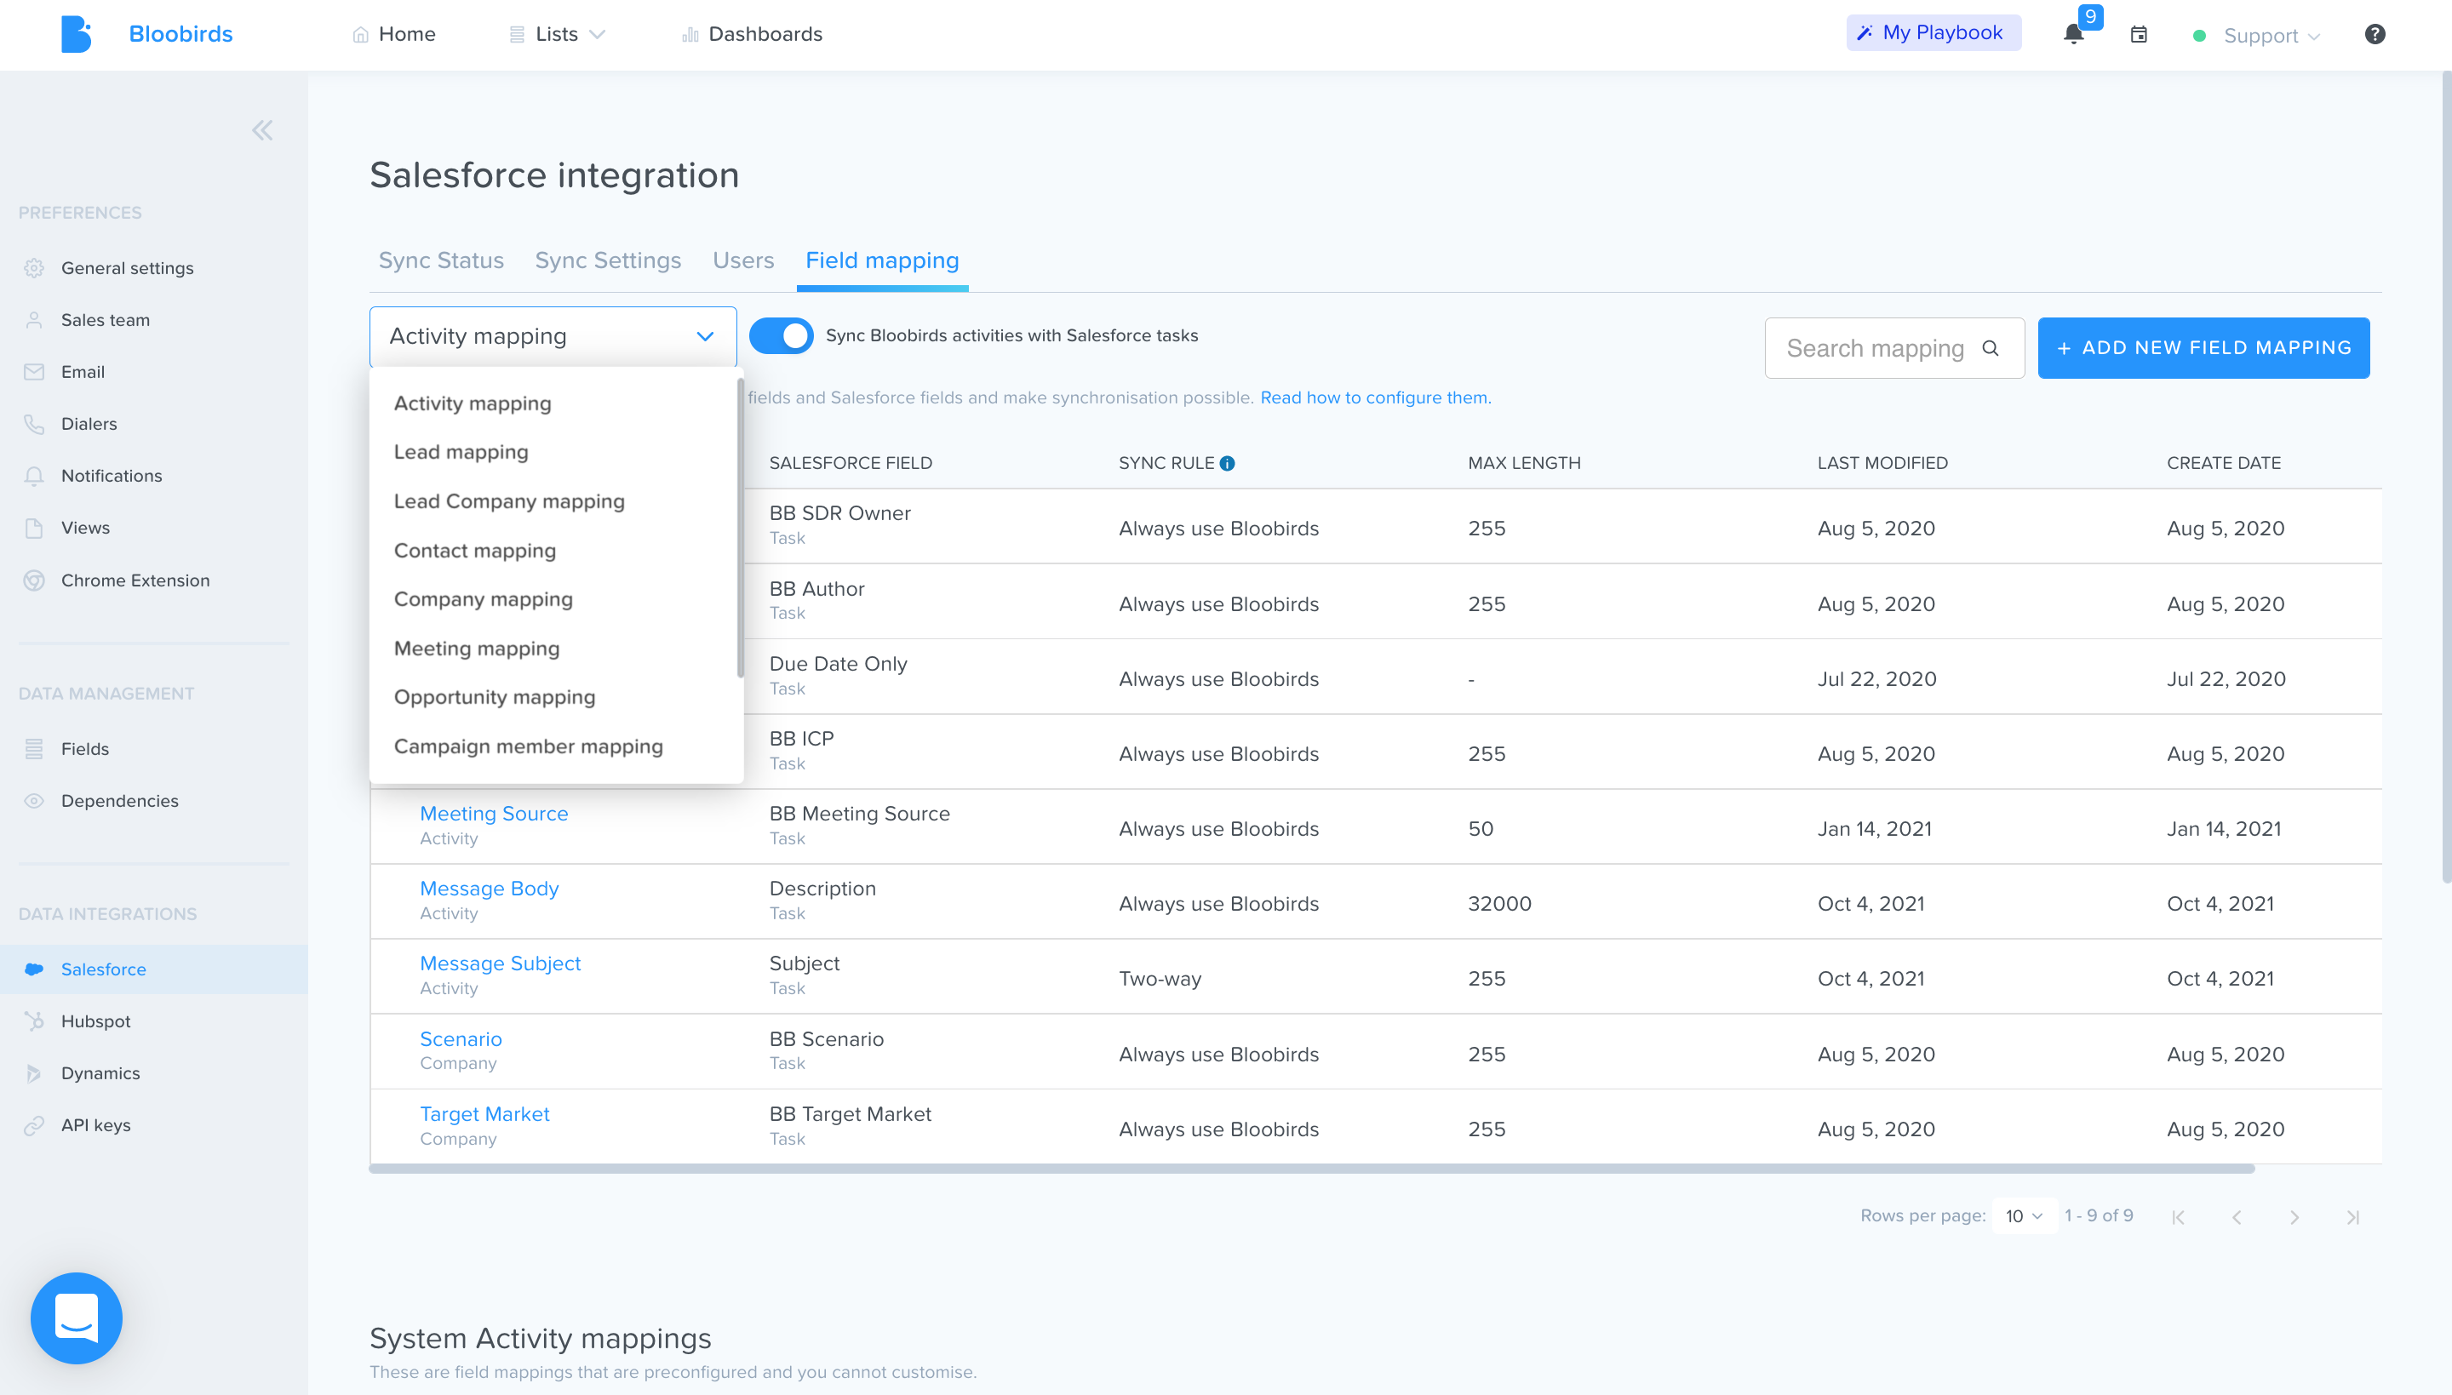Go to next page pagination arrow
The height and width of the screenshot is (1395, 2452).
click(x=2294, y=1217)
